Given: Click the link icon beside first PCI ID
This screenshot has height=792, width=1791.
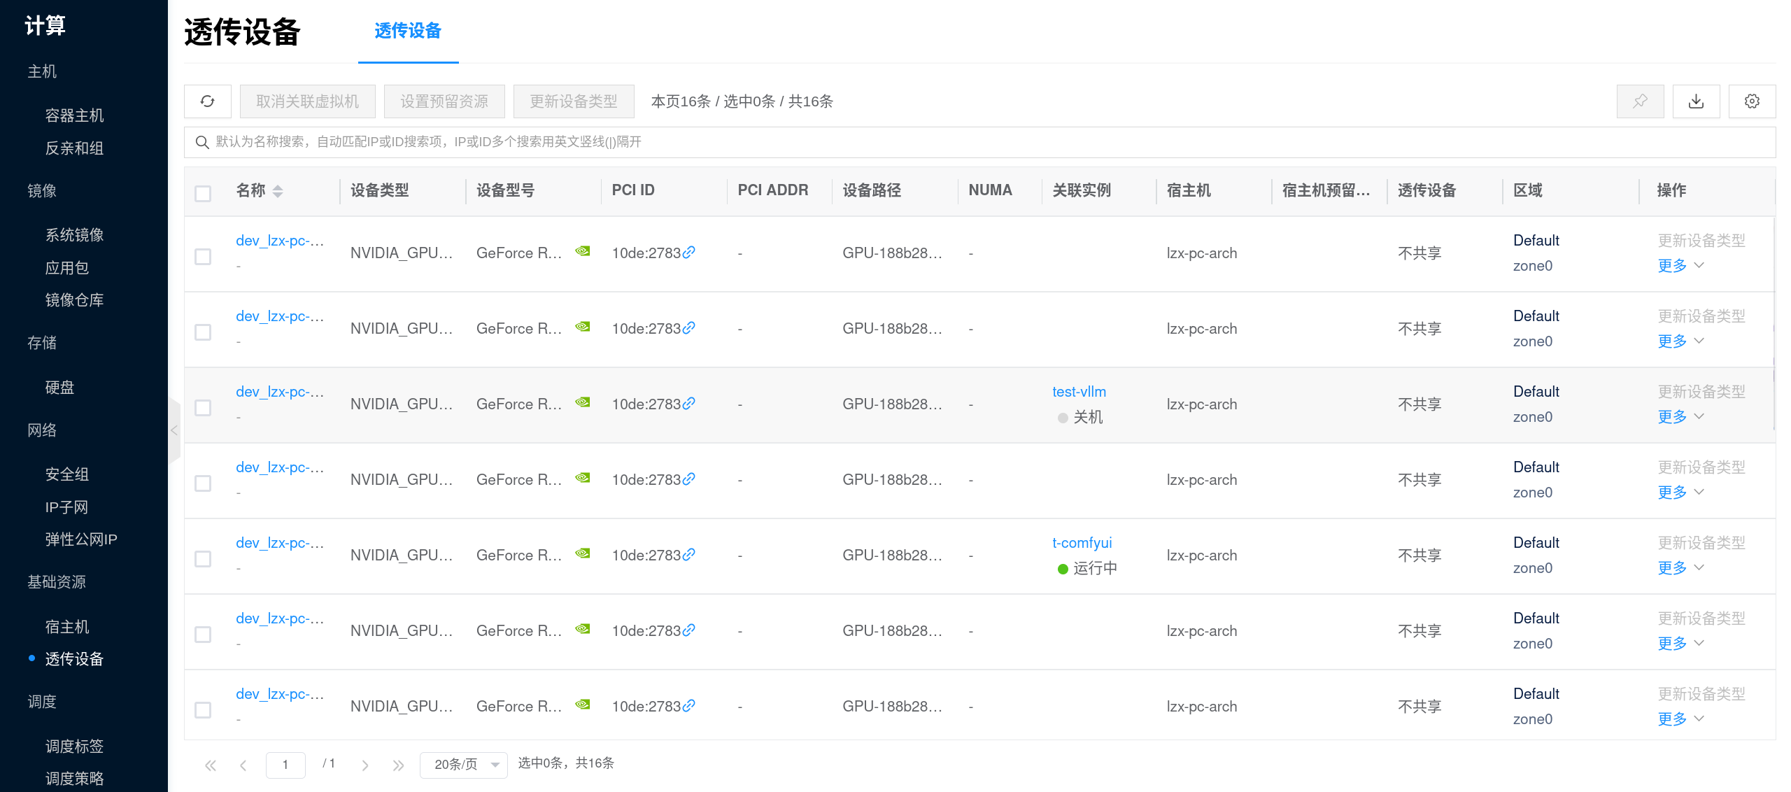Looking at the screenshot, I should 689,252.
